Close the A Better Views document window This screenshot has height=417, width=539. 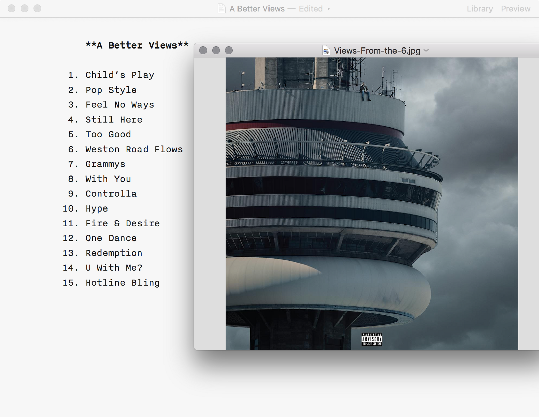[x=12, y=8]
